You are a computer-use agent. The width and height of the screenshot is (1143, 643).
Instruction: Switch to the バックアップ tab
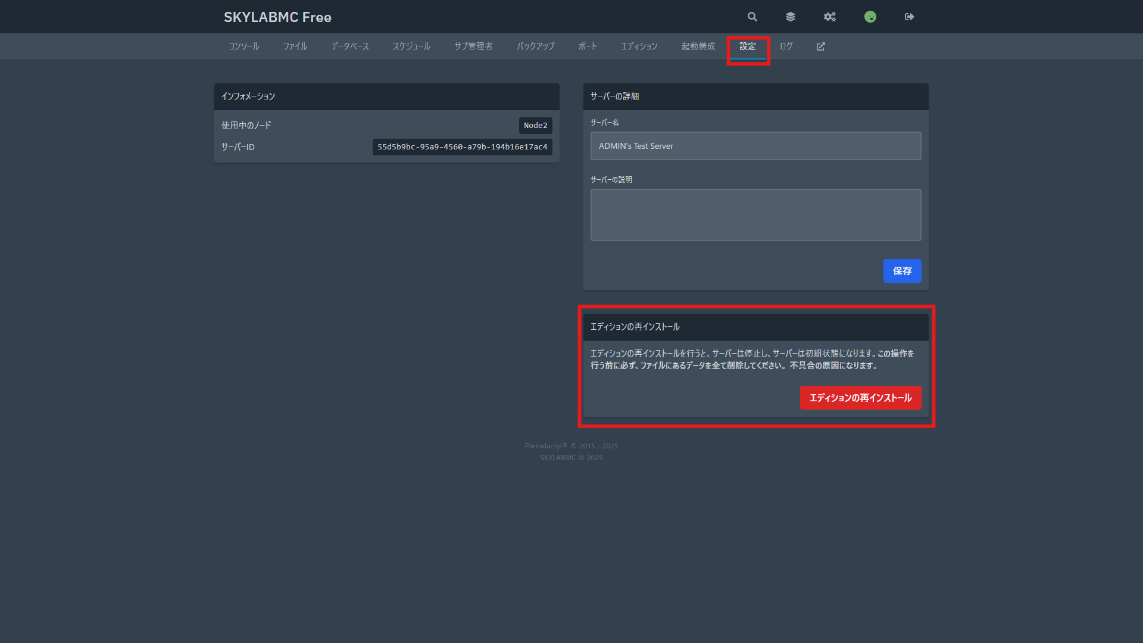(536, 46)
